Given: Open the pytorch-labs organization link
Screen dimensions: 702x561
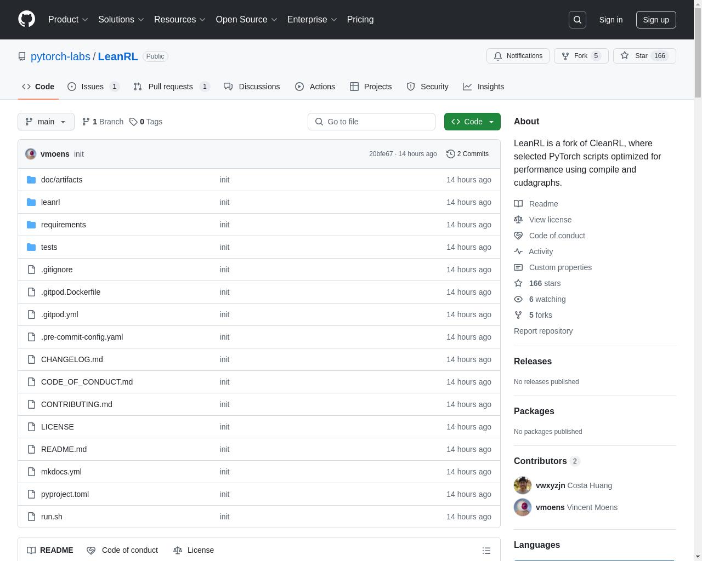Looking at the screenshot, I should 60,56.
